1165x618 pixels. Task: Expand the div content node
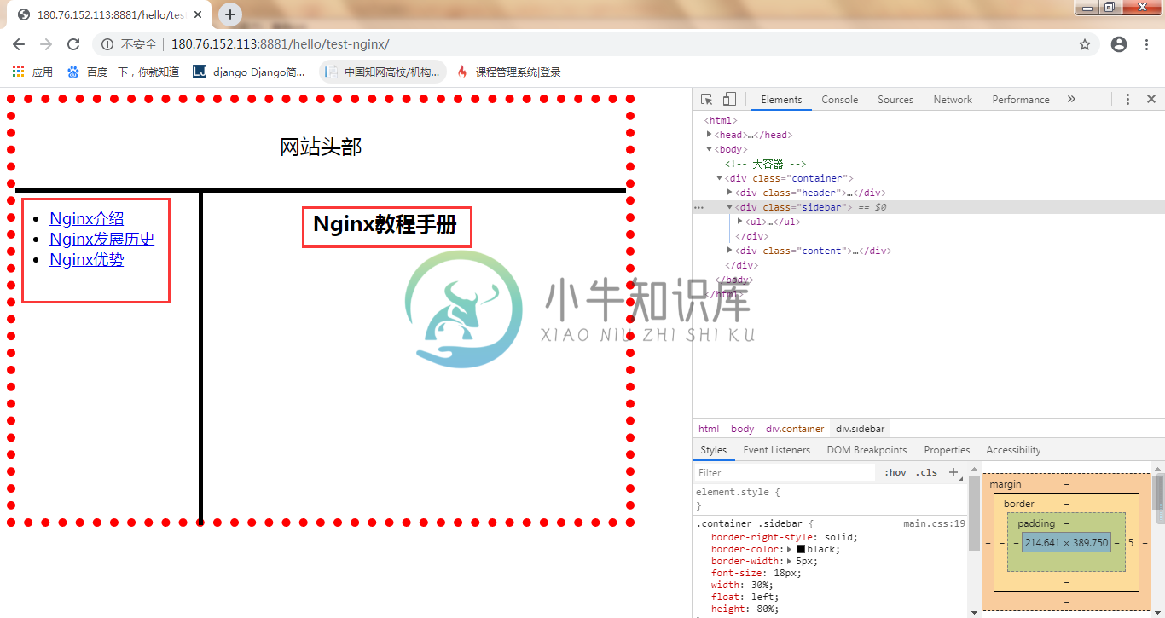click(730, 251)
